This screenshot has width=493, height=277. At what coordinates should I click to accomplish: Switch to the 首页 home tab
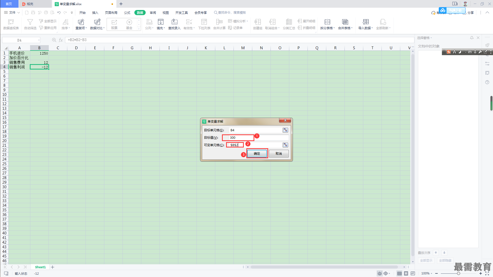point(9,4)
